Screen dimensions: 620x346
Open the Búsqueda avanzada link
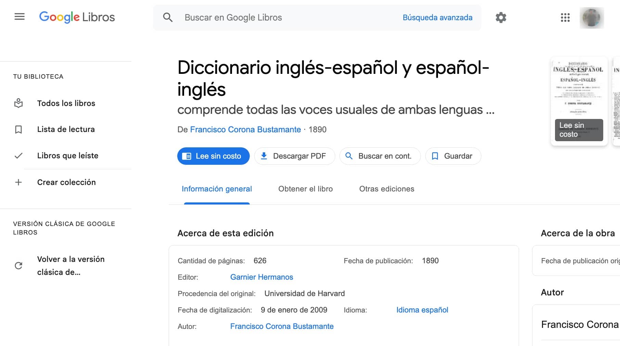tap(437, 17)
